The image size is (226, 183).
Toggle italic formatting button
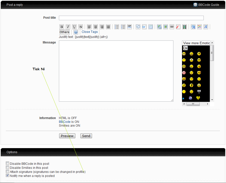[68, 27]
